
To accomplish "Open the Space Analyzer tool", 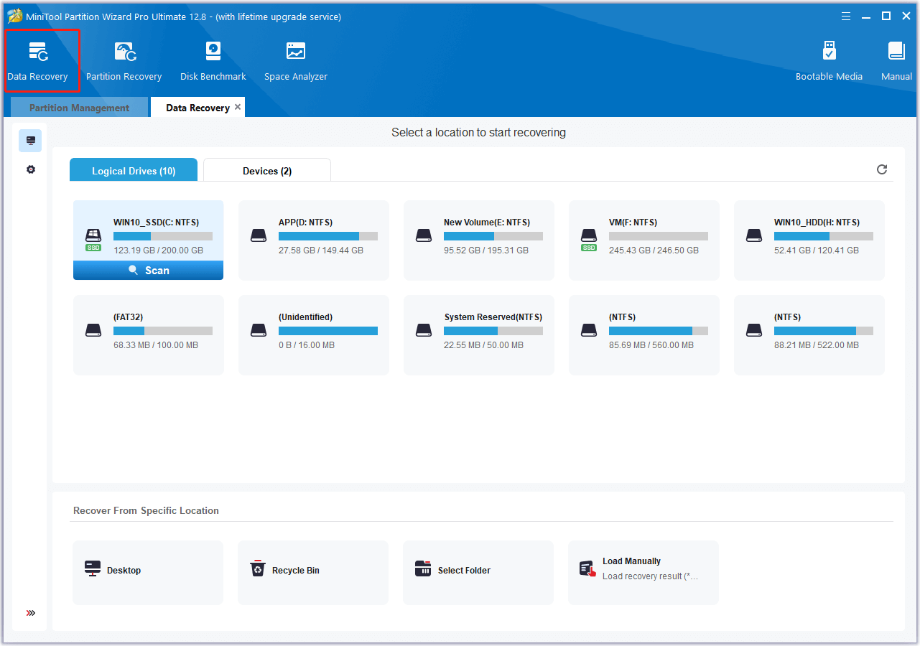I will click(295, 61).
